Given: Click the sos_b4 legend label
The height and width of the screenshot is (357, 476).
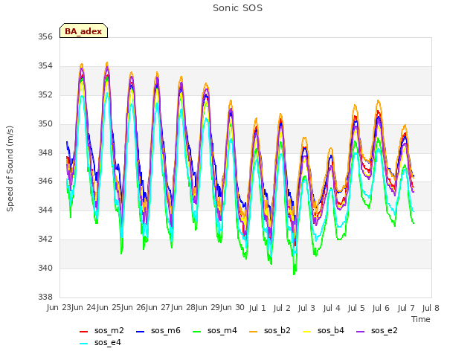Looking at the screenshot, I should tap(330, 330).
